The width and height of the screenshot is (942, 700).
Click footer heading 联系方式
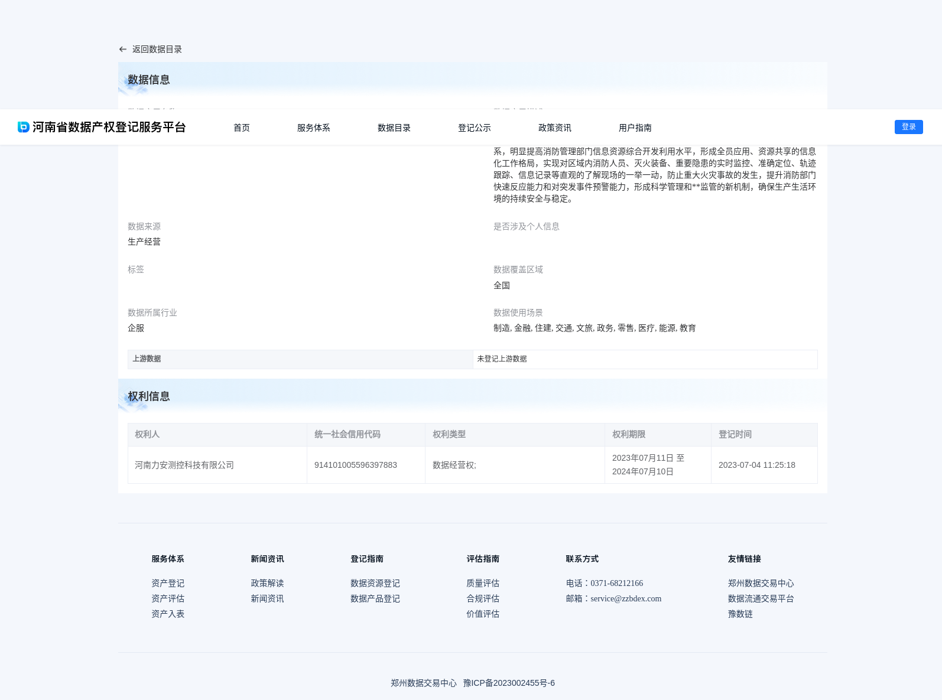(582, 559)
